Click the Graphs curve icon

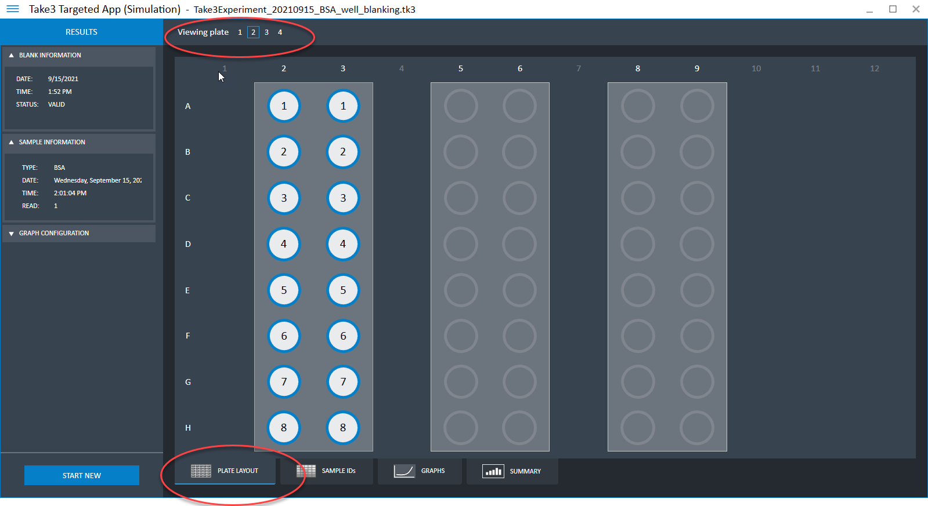point(404,471)
